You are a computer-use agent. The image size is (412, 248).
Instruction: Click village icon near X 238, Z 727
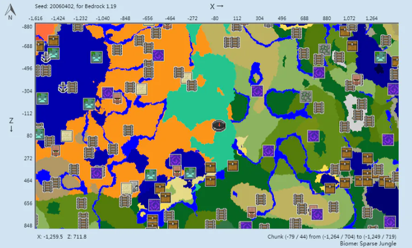pos(252,212)
